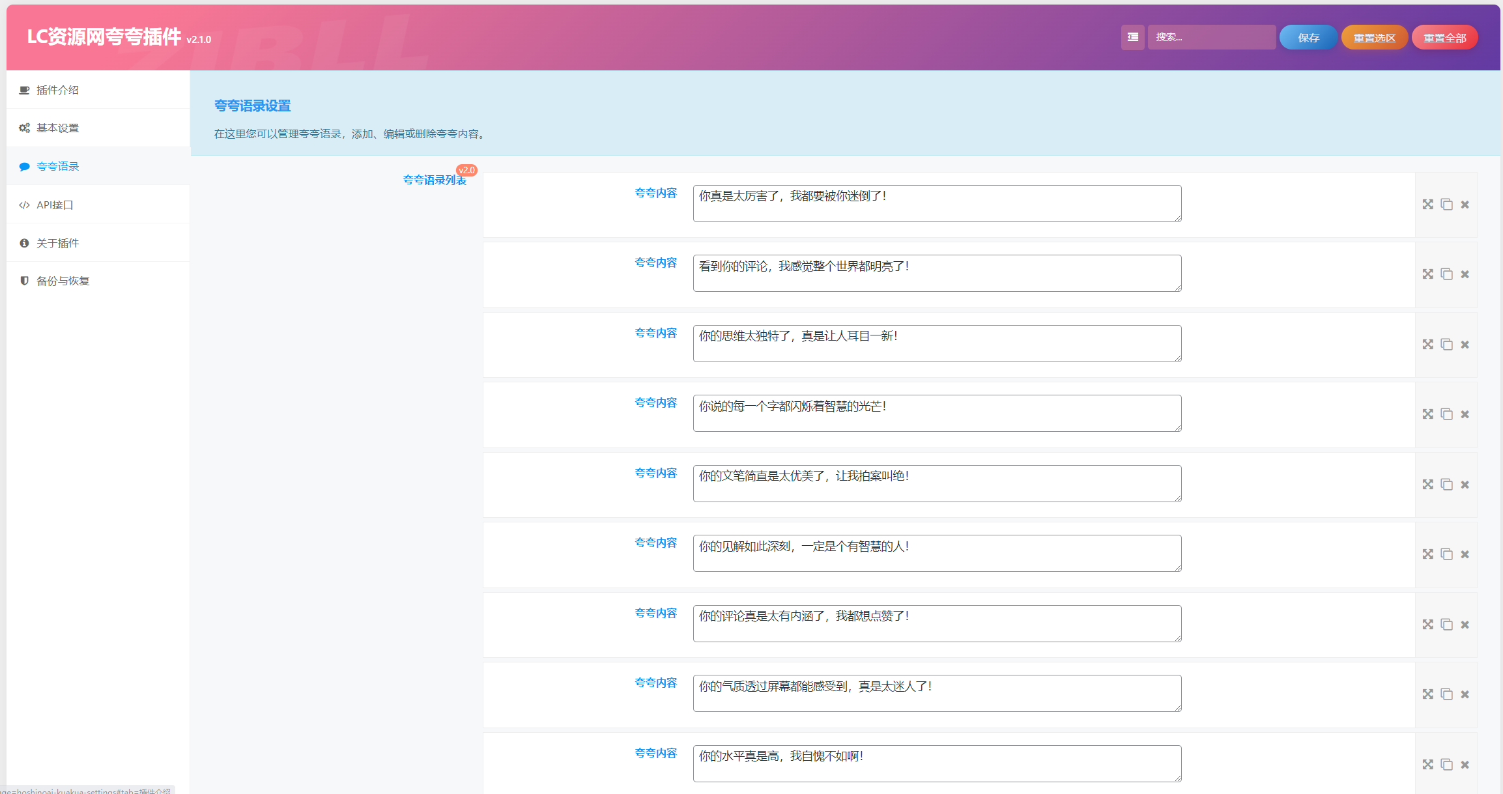Duplicate the '看到你的评论' praise entry

[x=1446, y=274]
